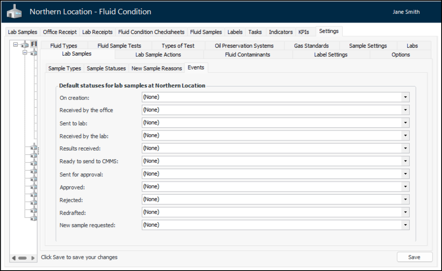The width and height of the screenshot is (442, 271).
Task: Open the Sent for approval dropdown
Action: pos(405,174)
